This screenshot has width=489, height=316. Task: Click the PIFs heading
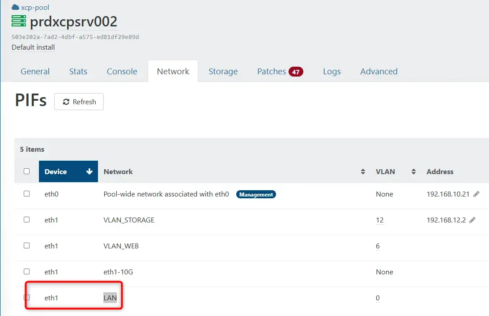click(x=31, y=100)
